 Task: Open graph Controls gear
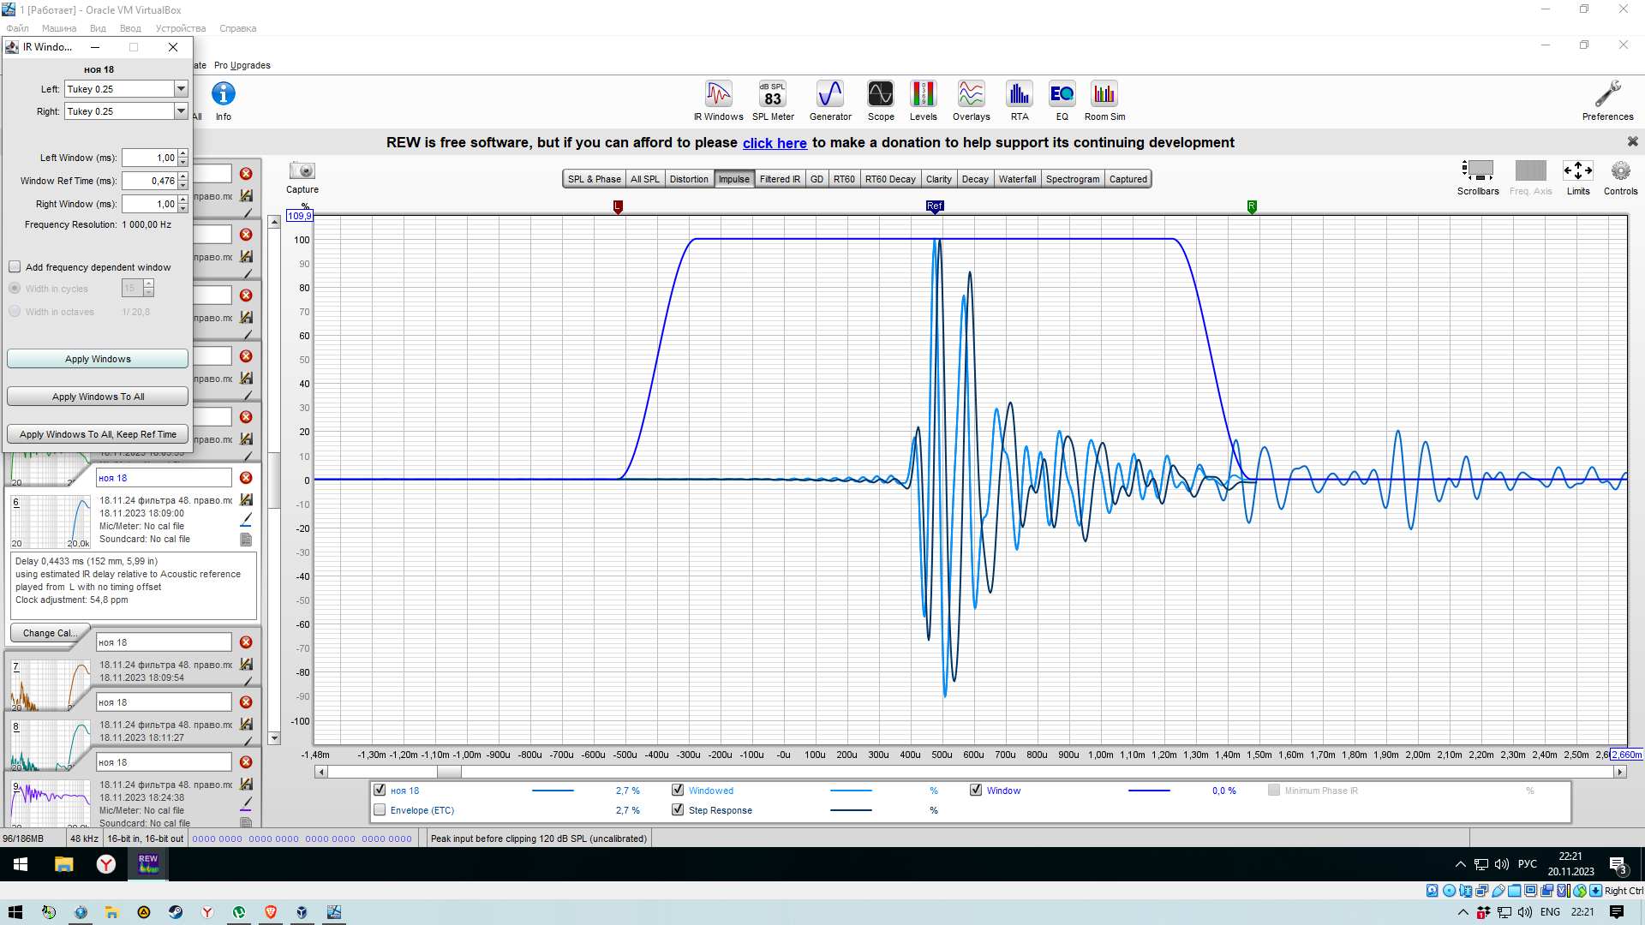point(1620,171)
